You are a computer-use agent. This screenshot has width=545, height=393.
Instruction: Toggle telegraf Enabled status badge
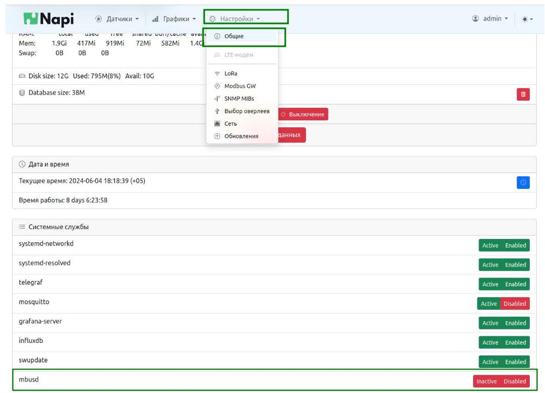[x=515, y=284]
